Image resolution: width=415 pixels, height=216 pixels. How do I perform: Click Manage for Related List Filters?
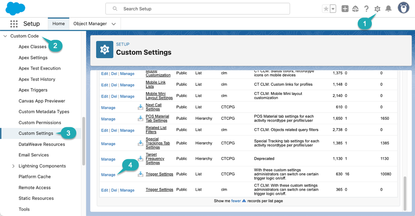[x=127, y=131]
